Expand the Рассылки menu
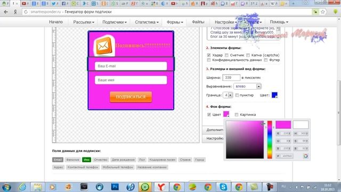This screenshot has width=341, height=192. click(84, 22)
